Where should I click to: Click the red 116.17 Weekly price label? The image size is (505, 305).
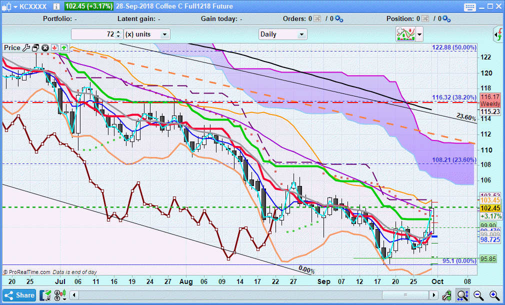pos(490,100)
